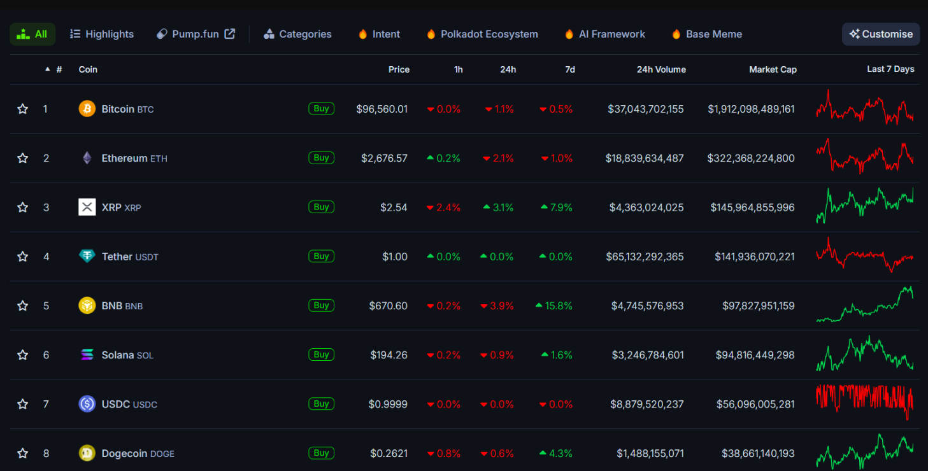
Task: Star the Dogecoin row
Action: 23,453
